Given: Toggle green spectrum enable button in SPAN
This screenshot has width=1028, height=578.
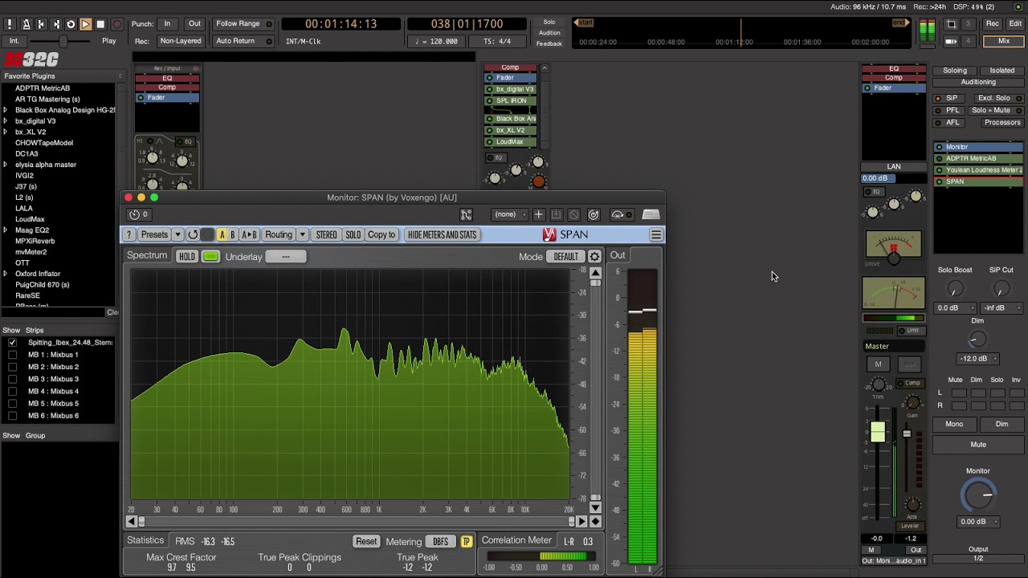Looking at the screenshot, I should [x=210, y=256].
